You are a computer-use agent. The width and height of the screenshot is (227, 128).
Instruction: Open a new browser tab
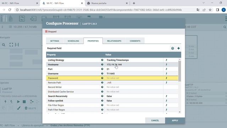coord(134,3)
